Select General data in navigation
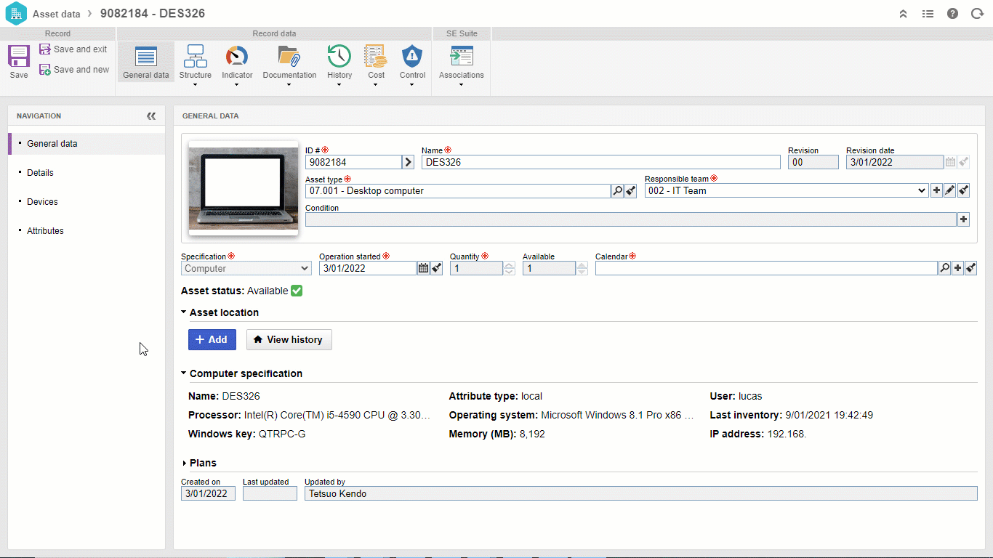Image resolution: width=993 pixels, height=558 pixels. click(87, 144)
